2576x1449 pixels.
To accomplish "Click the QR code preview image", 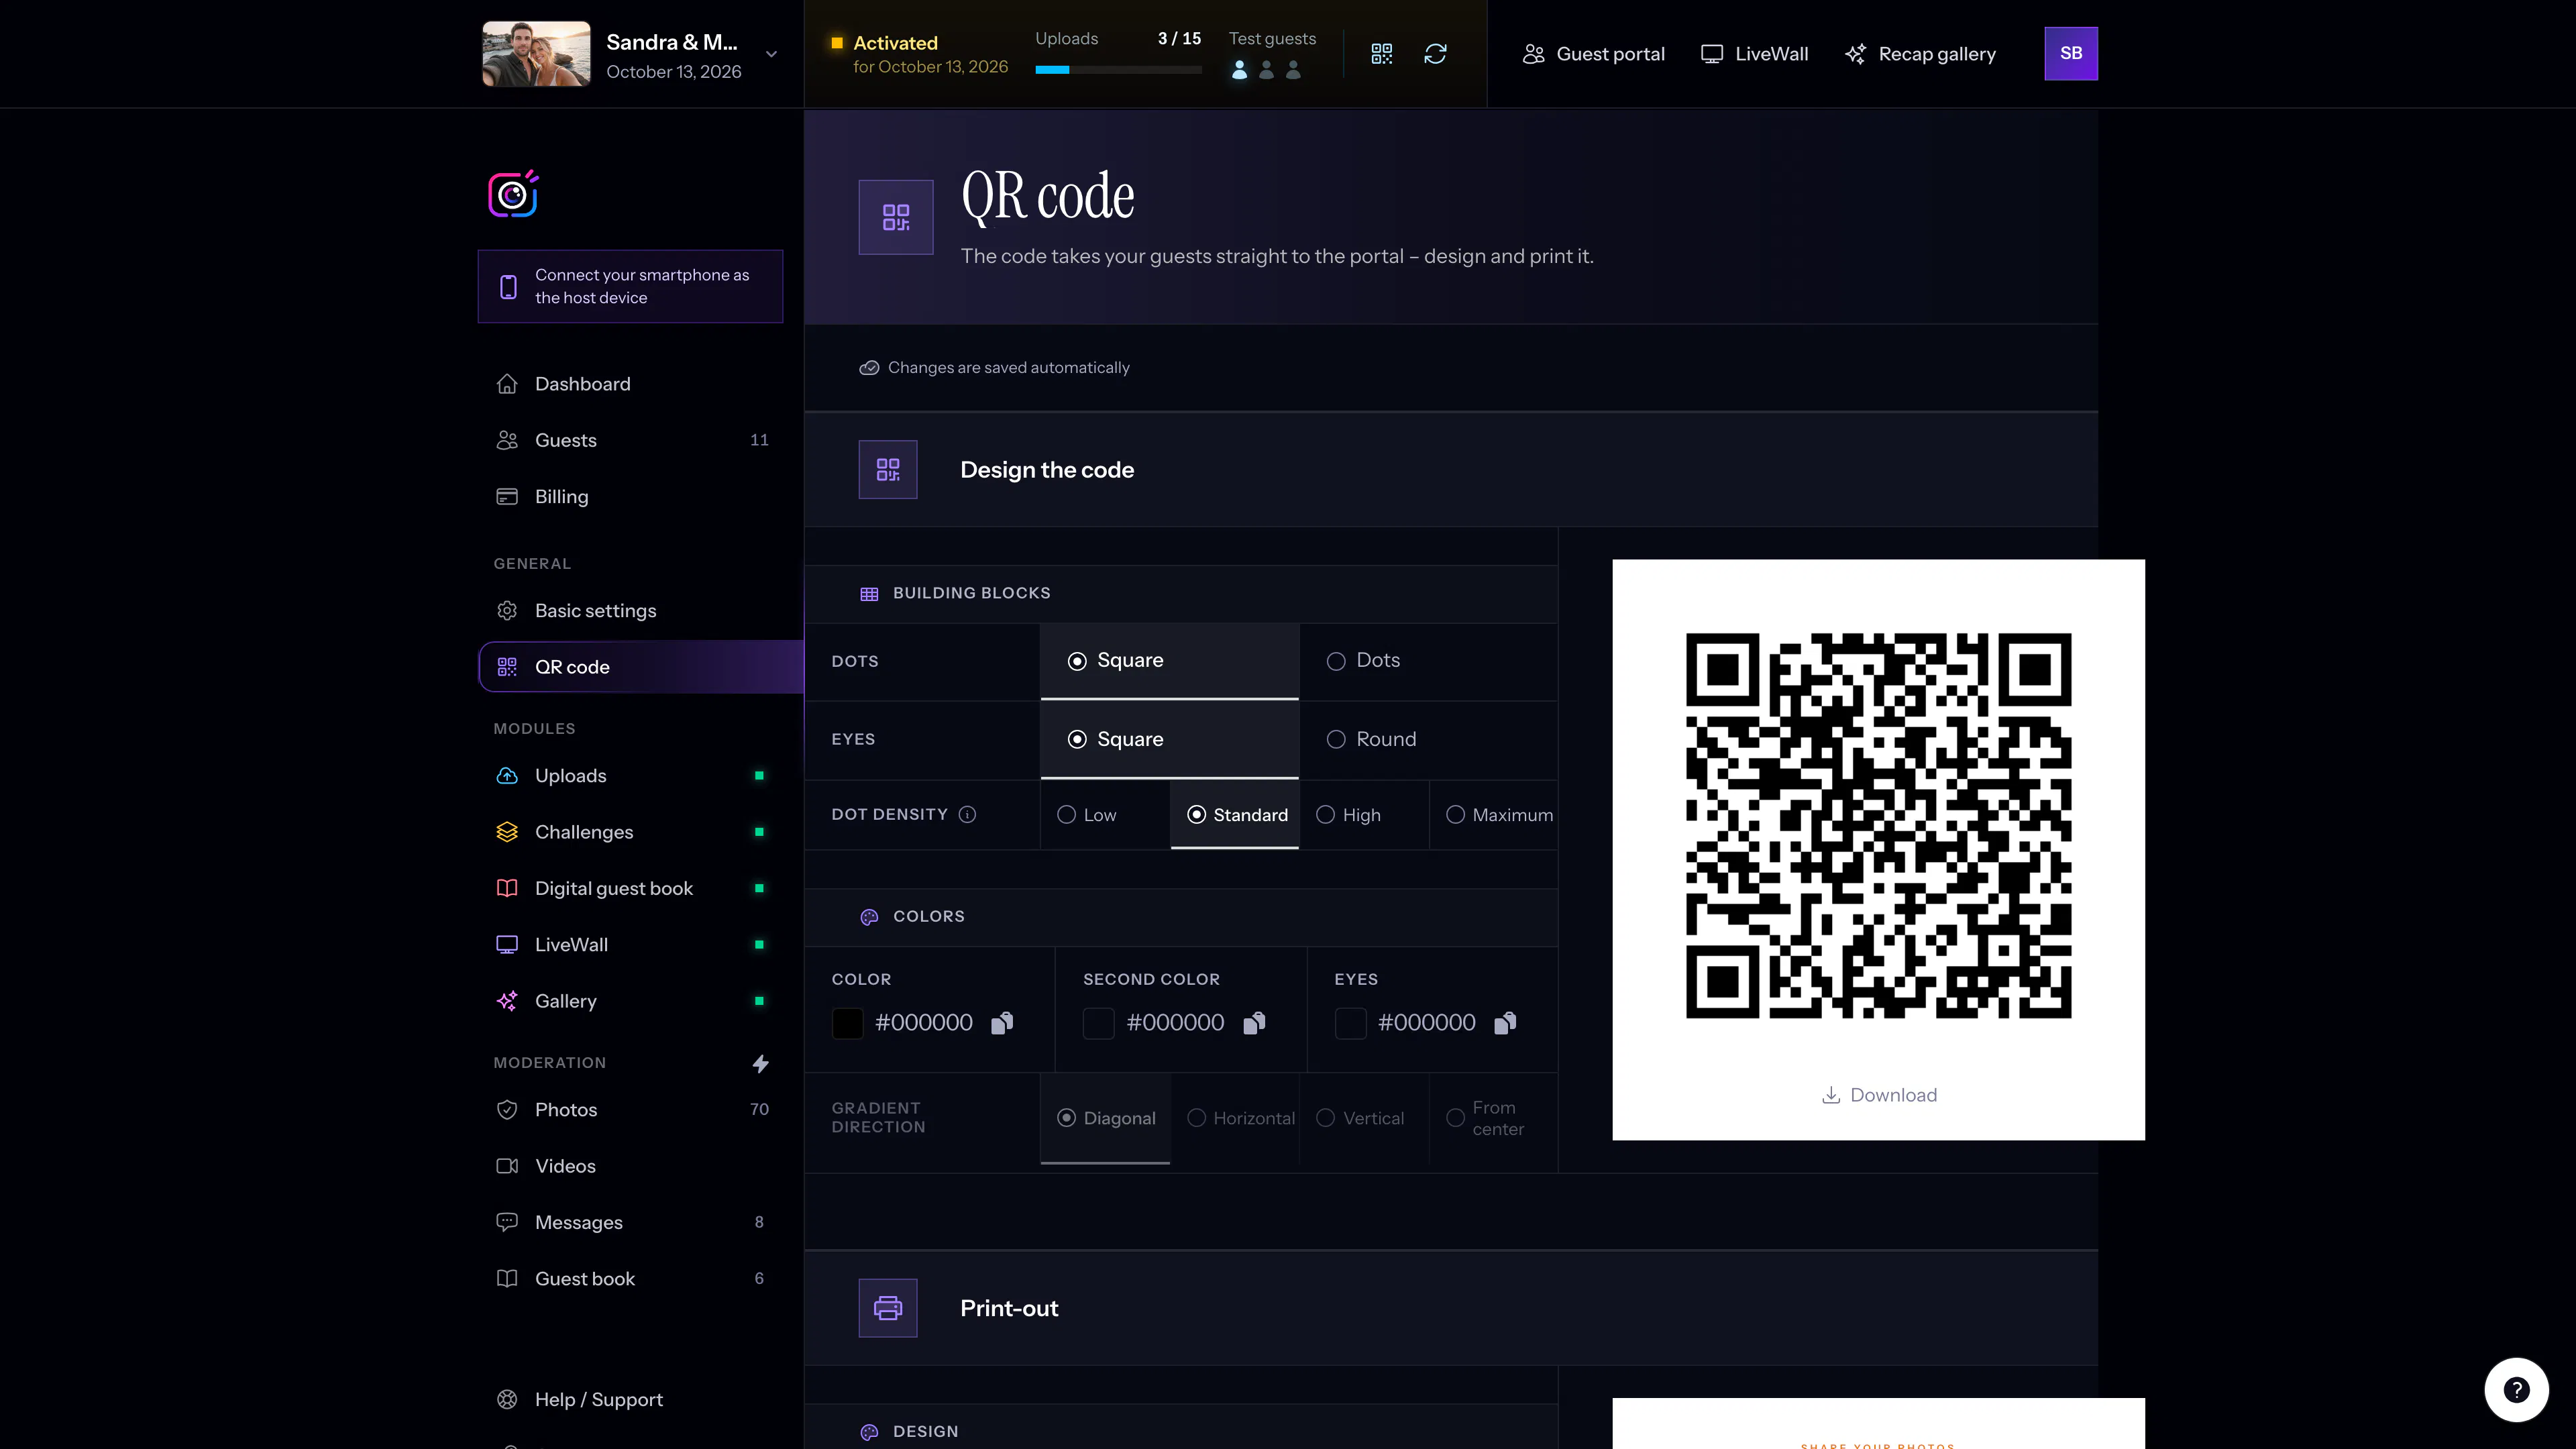I will 1878,826.
